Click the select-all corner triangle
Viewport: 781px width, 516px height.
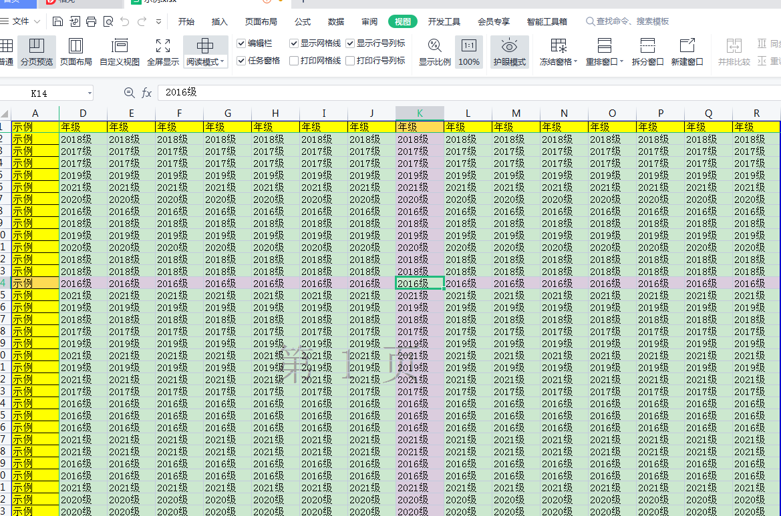tap(5, 113)
